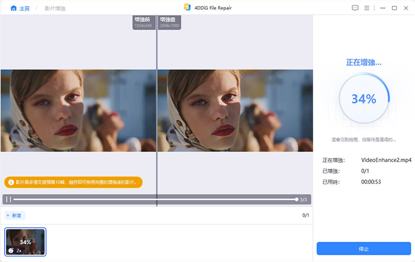
Task: Click the 增強前 1024x540 label
Action: click(x=144, y=22)
